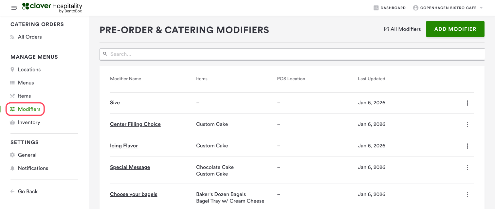Open the Dashboard chart icon

tap(376, 8)
